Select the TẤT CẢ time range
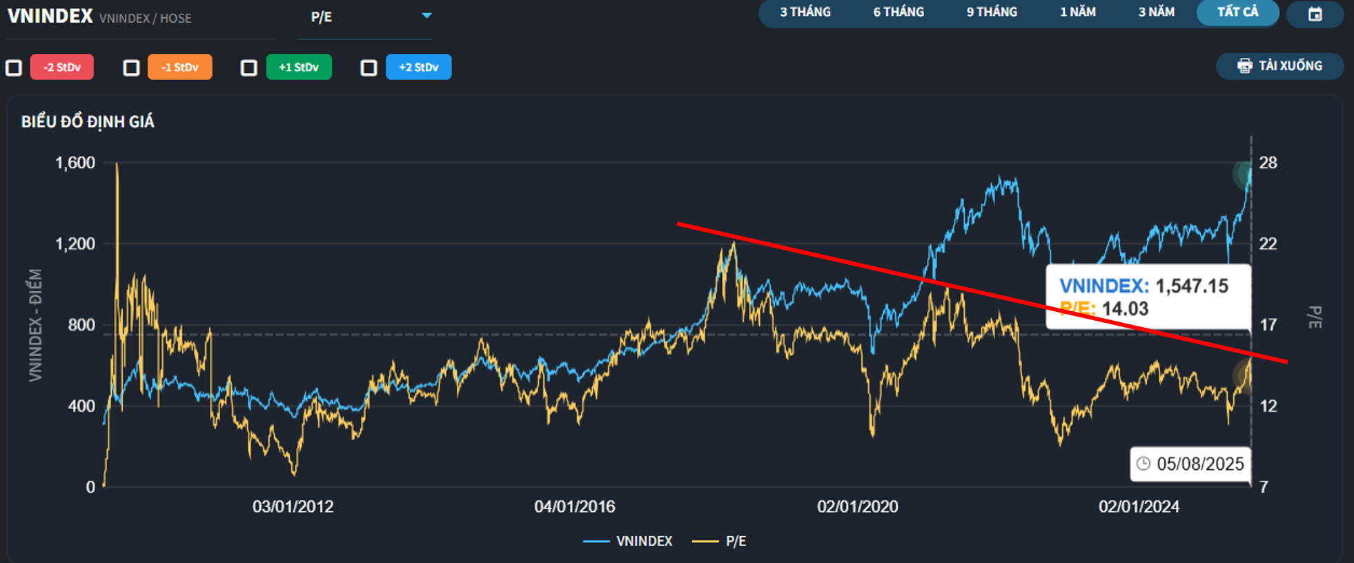1354x563 pixels. pos(1237,12)
